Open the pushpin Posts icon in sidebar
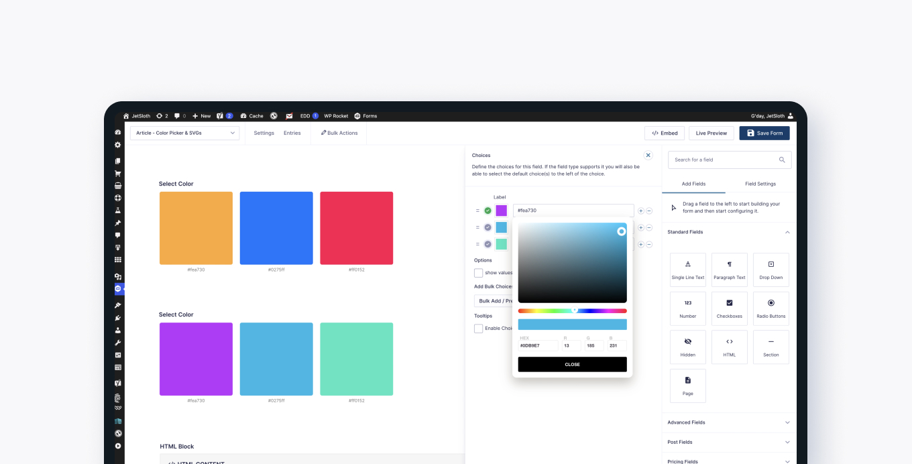 pos(118,223)
